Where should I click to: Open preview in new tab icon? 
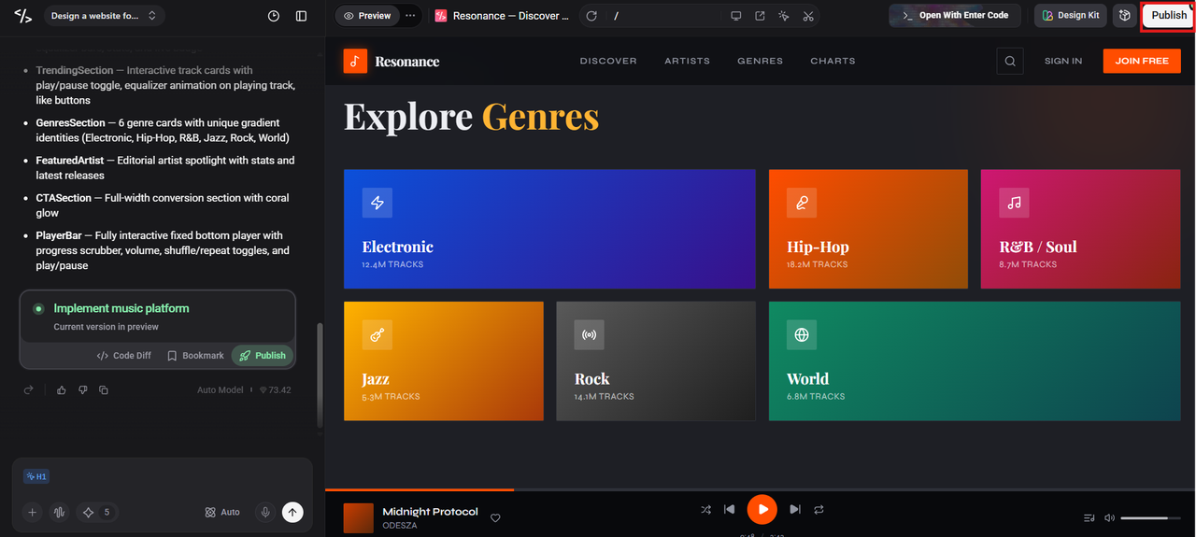[760, 16]
